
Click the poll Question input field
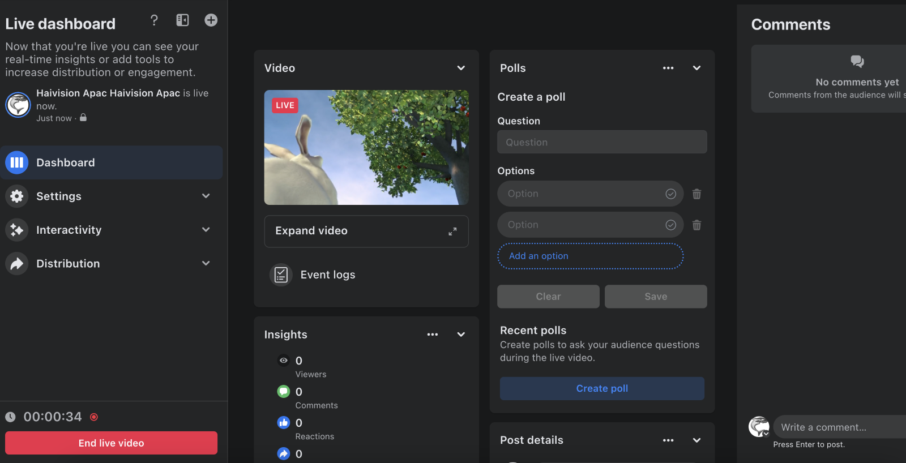[602, 142]
